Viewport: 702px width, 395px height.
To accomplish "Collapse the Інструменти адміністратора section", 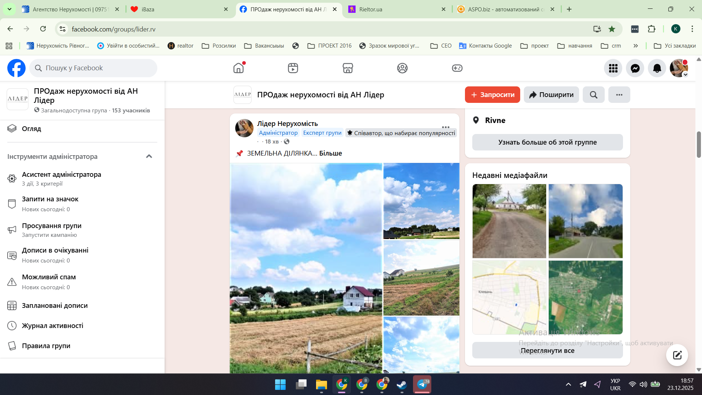I will [149, 156].
